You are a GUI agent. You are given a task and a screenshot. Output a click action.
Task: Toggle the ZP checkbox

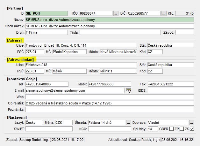click(x=182, y=129)
